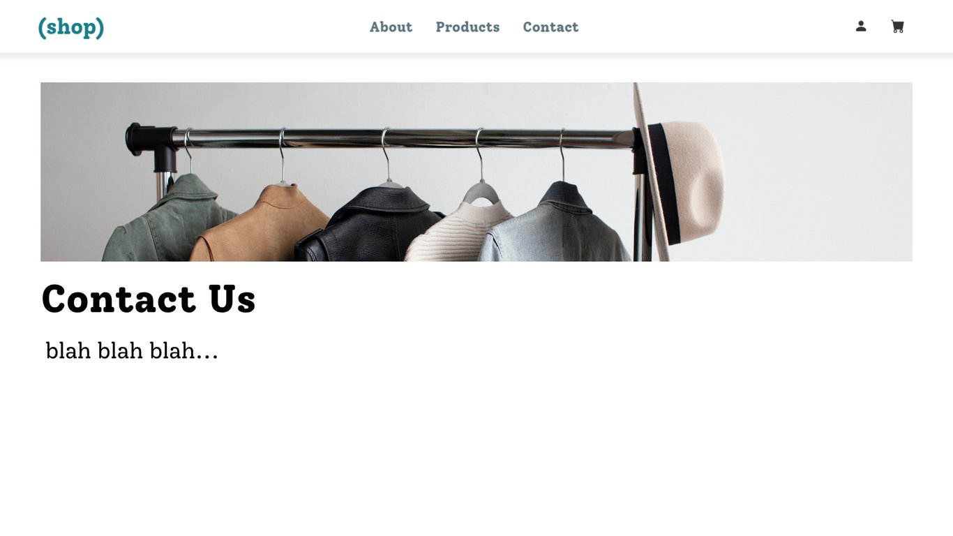The height and width of the screenshot is (536, 953).
Task: Click the hanger of the cream sweater
Action: click(481, 167)
